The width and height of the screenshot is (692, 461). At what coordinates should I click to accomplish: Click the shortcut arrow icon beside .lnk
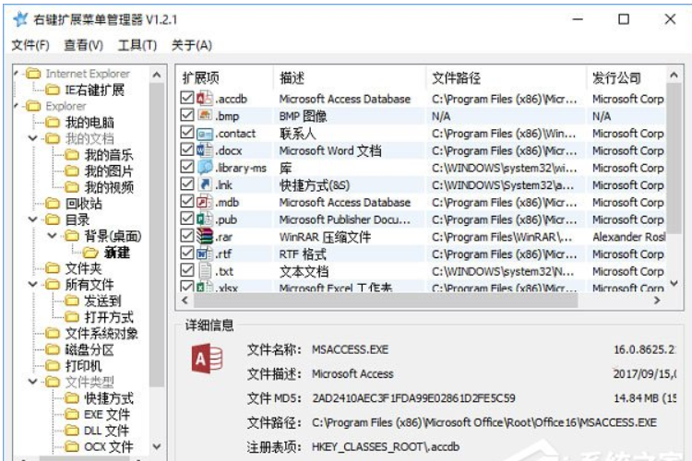(x=204, y=184)
